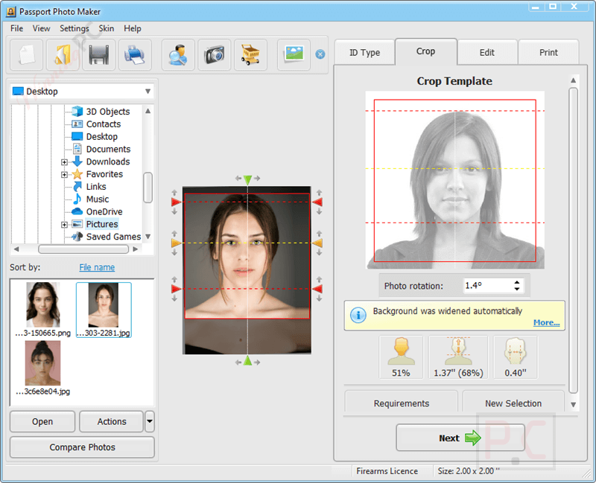Click the left red chin-line marker

click(x=176, y=289)
